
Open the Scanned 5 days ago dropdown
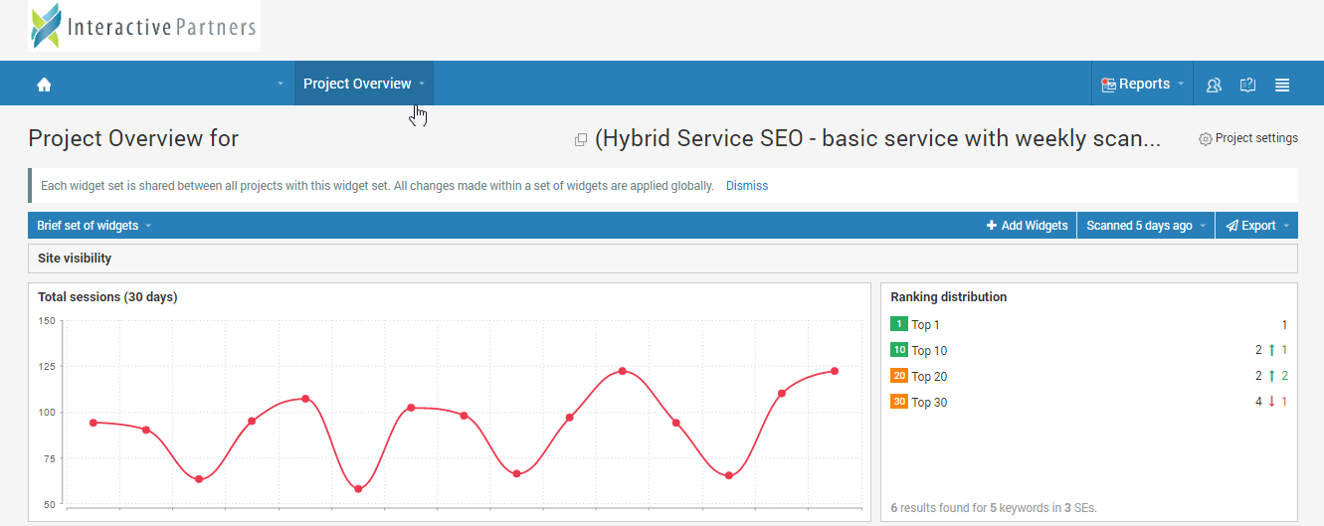(1145, 226)
